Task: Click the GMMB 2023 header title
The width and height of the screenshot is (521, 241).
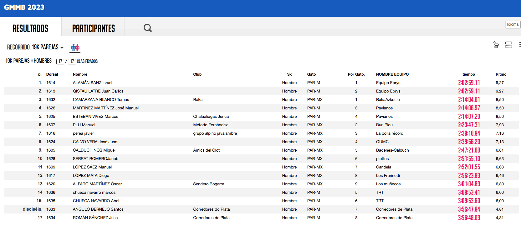Action: (x=24, y=7)
